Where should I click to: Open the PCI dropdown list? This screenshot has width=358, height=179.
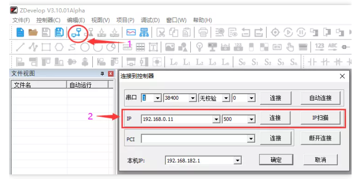coord(251,139)
